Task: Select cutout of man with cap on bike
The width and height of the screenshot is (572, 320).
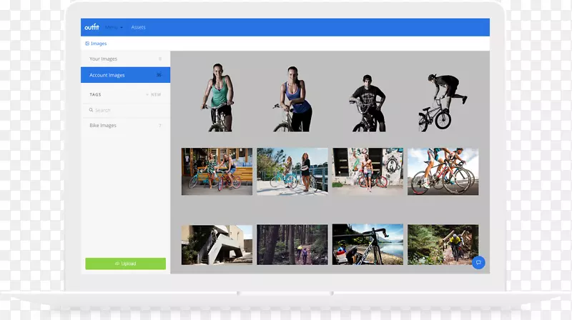Action: pyautogui.click(x=367, y=101)
